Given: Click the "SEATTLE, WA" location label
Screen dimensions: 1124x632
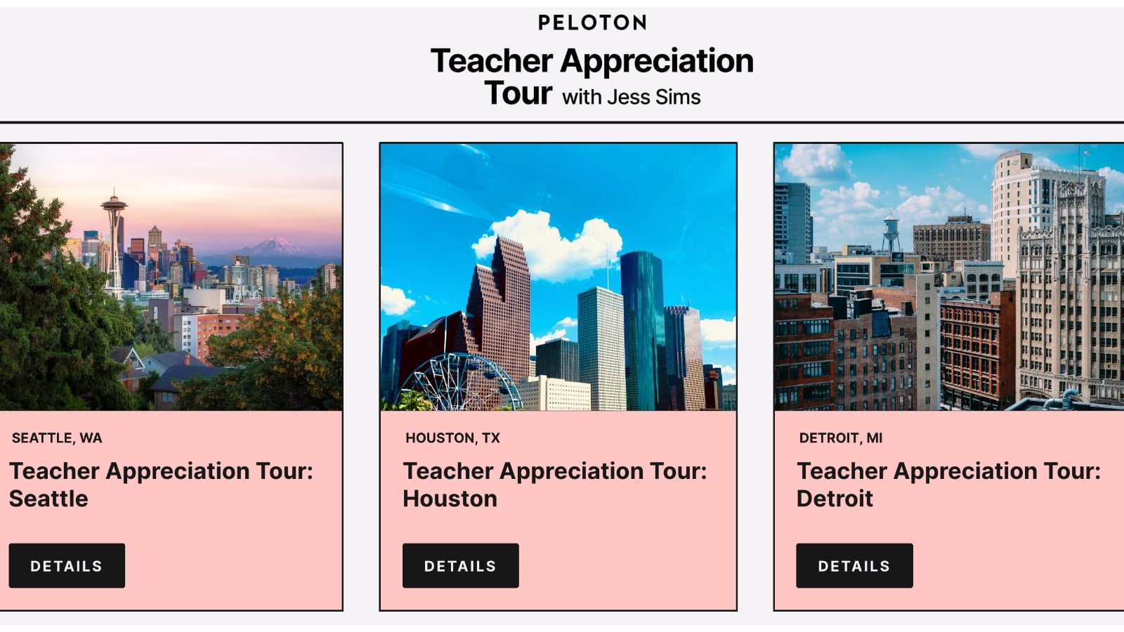Looking at the screenshot, I should [x=57, y=438].
